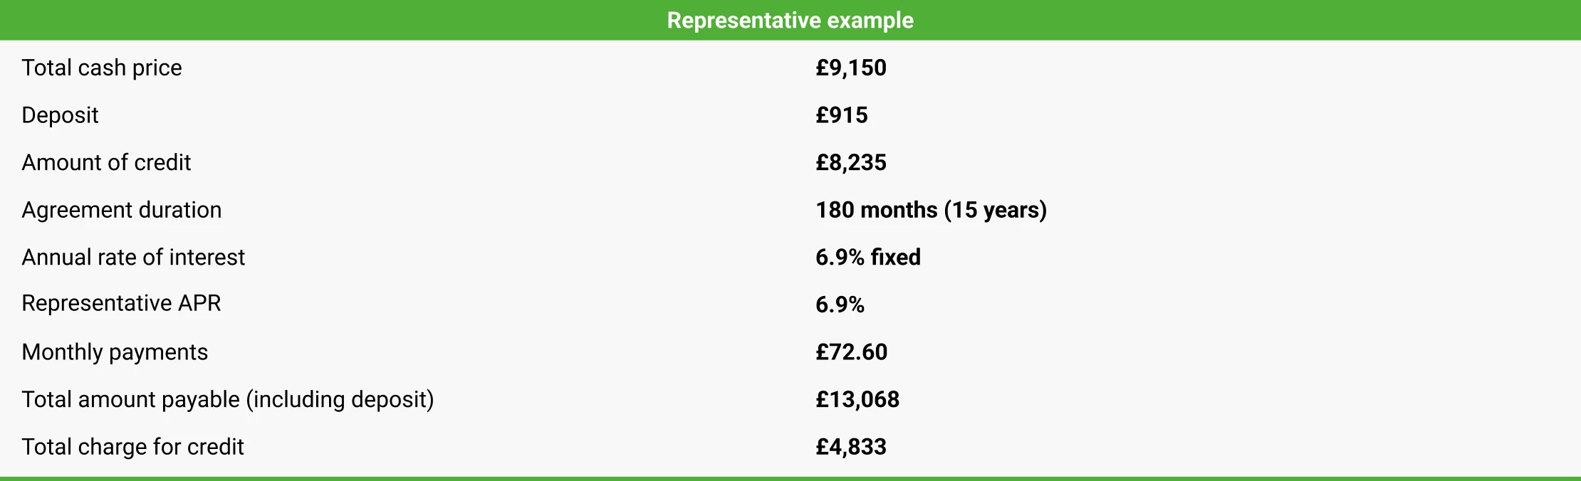1581x481 pixels.
Task: Select the Annual rate of interest label
Action: [133, 257]
